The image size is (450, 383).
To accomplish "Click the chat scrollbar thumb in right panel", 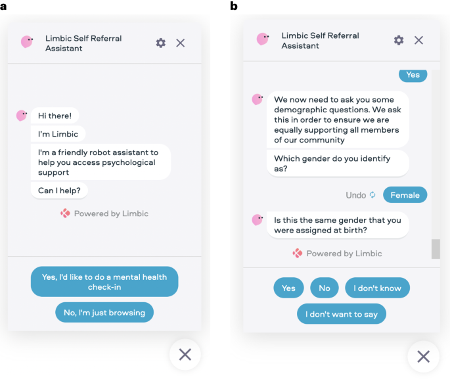I will coord(436,249).
